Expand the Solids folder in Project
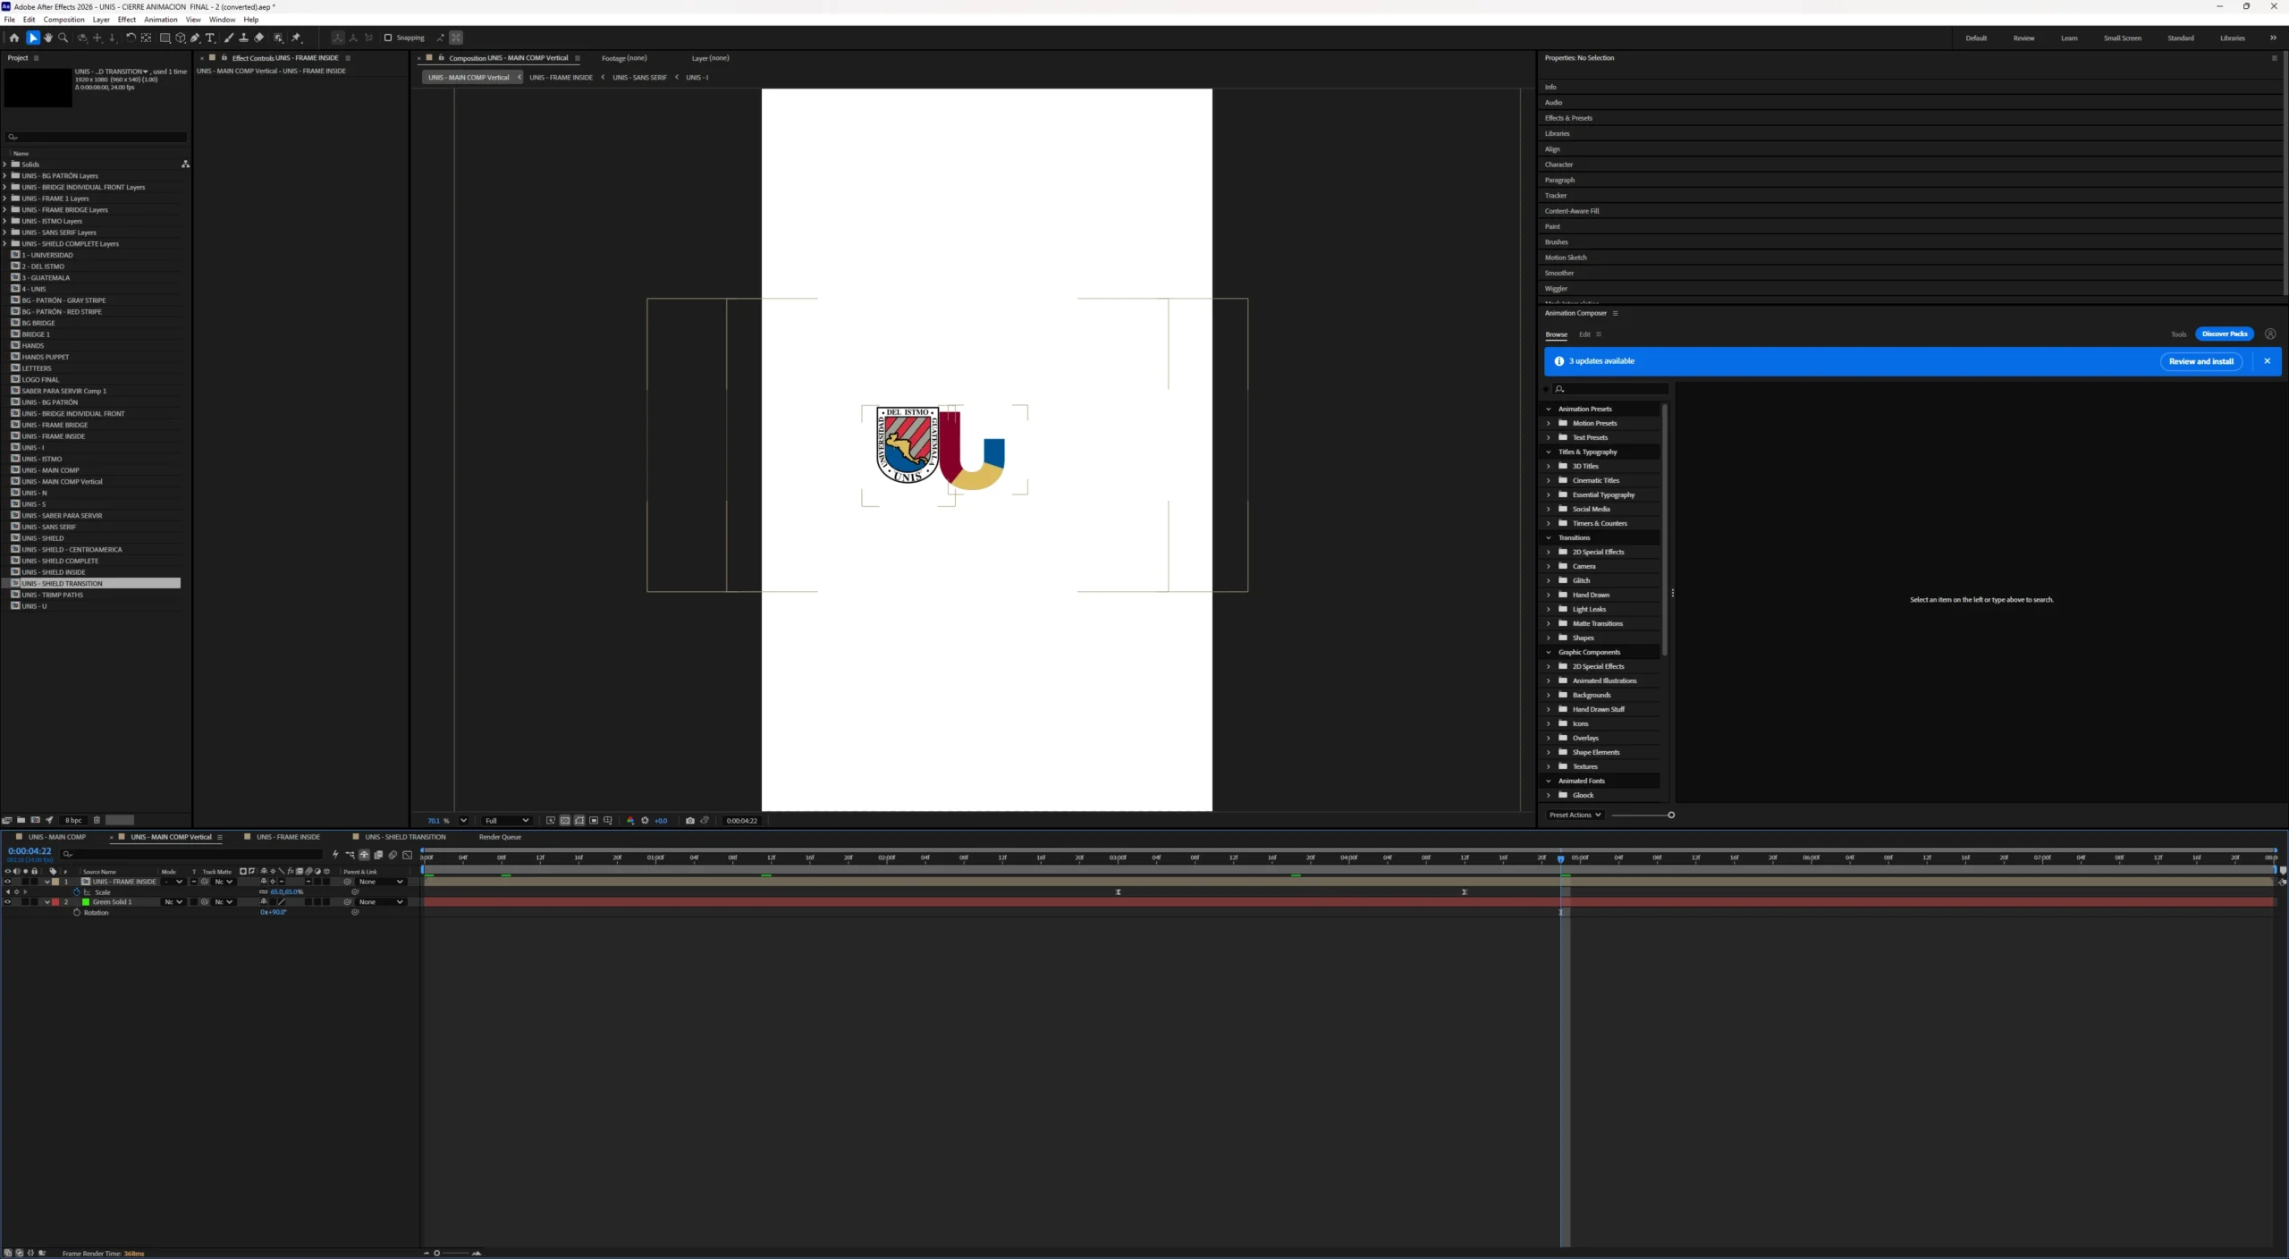Image resolution: width=2289 pixels, height=1259 pixels. (x=4, y=165)
